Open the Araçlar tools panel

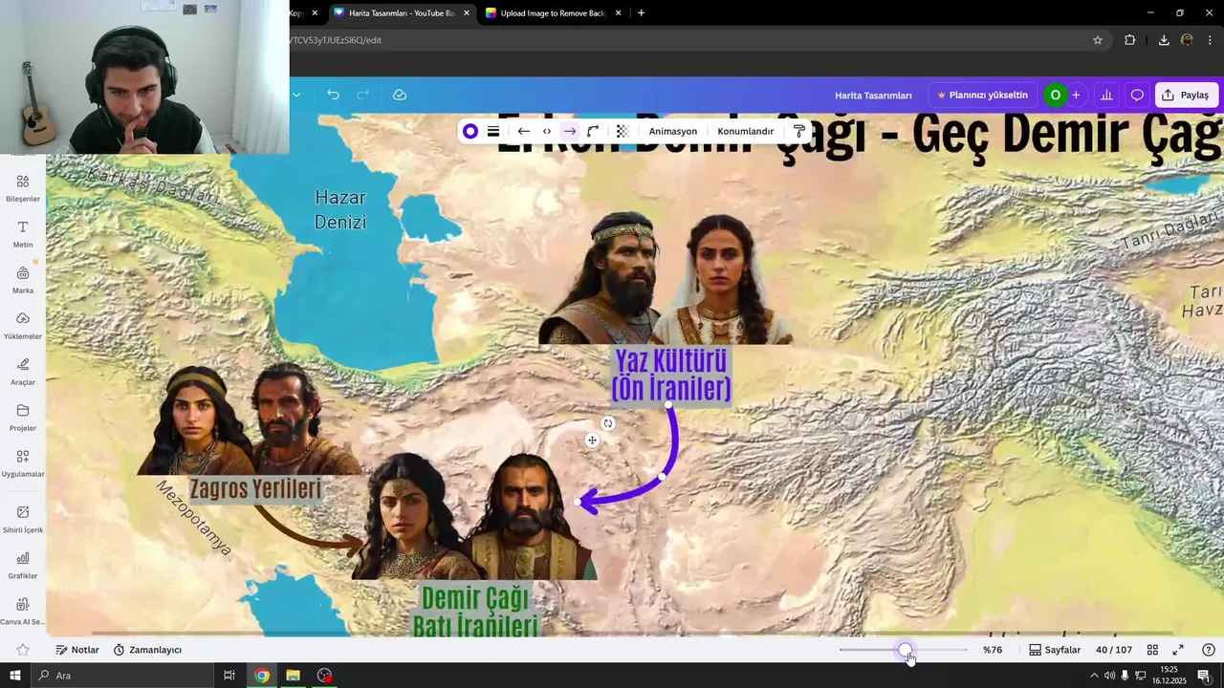[23, 372]
